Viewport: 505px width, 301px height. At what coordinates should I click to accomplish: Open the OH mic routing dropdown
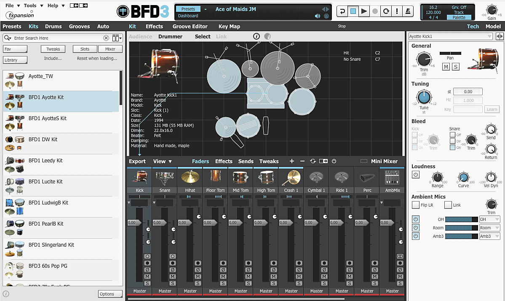(489, 220)
